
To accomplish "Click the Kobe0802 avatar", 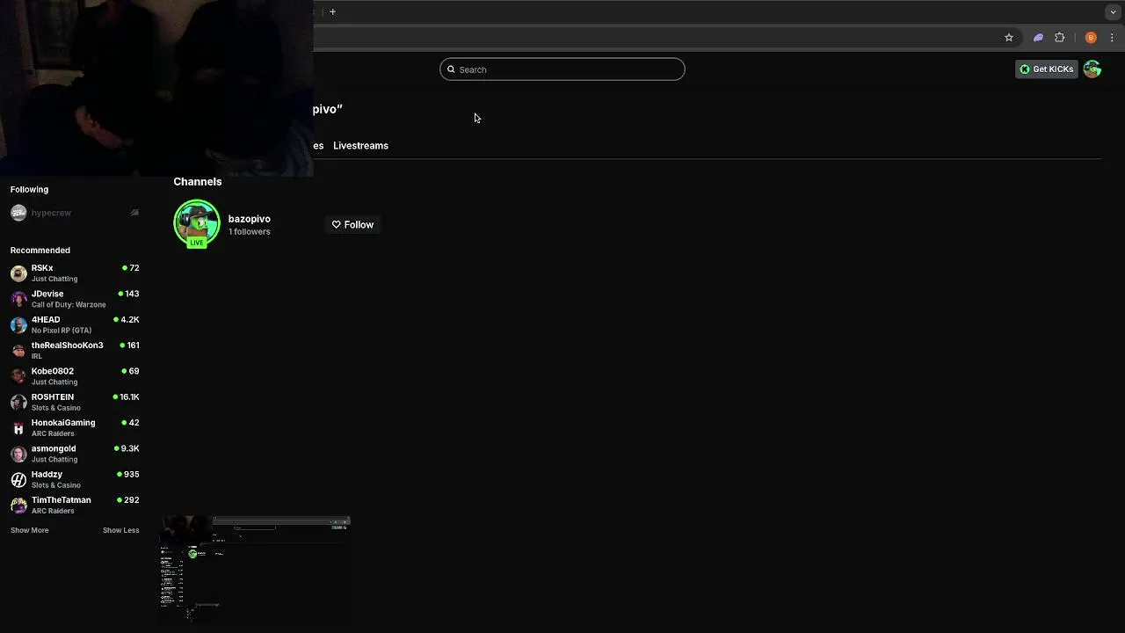I will pos(18,376).
